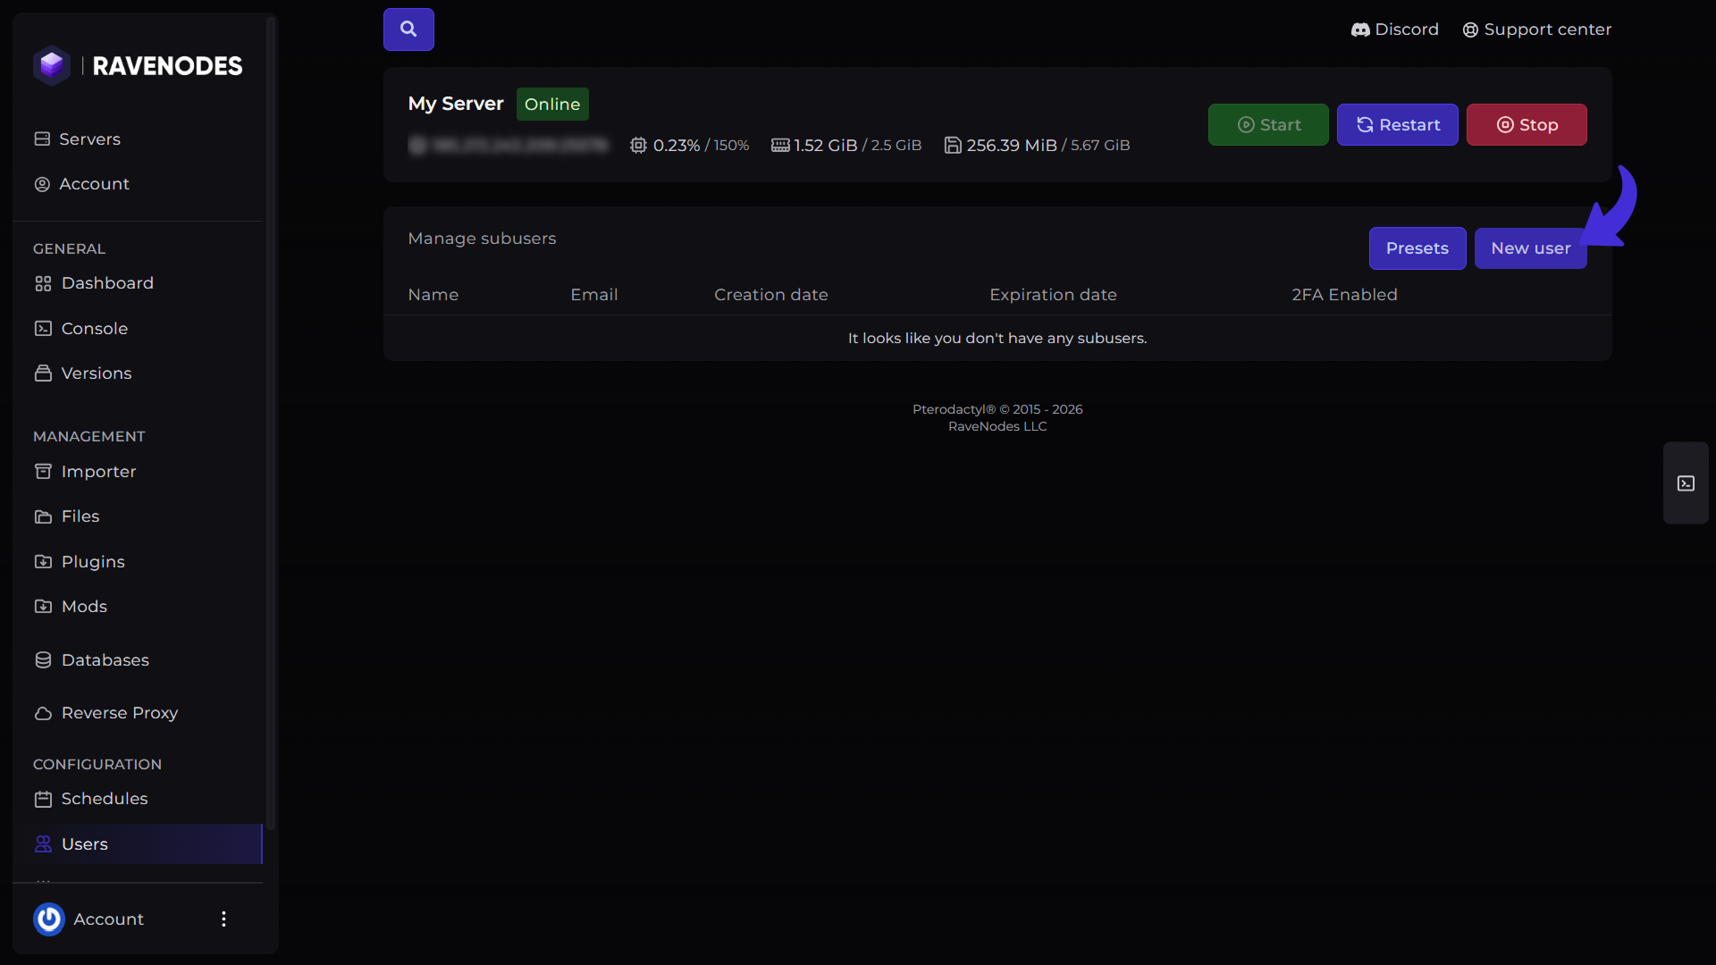
Task: Click the Files folder icon
Action: (x=43, y=516)
